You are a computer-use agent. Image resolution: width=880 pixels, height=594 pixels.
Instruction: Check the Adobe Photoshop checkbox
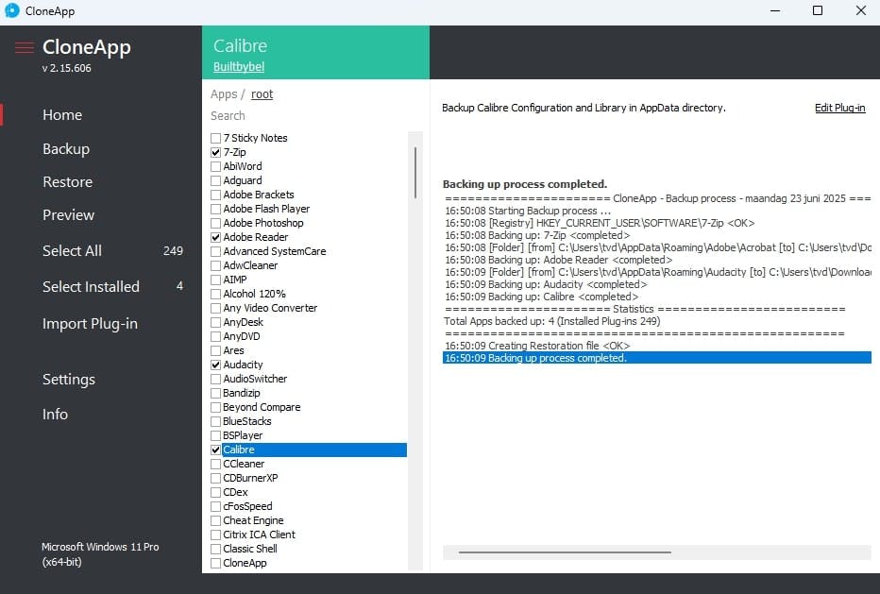[215, 224]
